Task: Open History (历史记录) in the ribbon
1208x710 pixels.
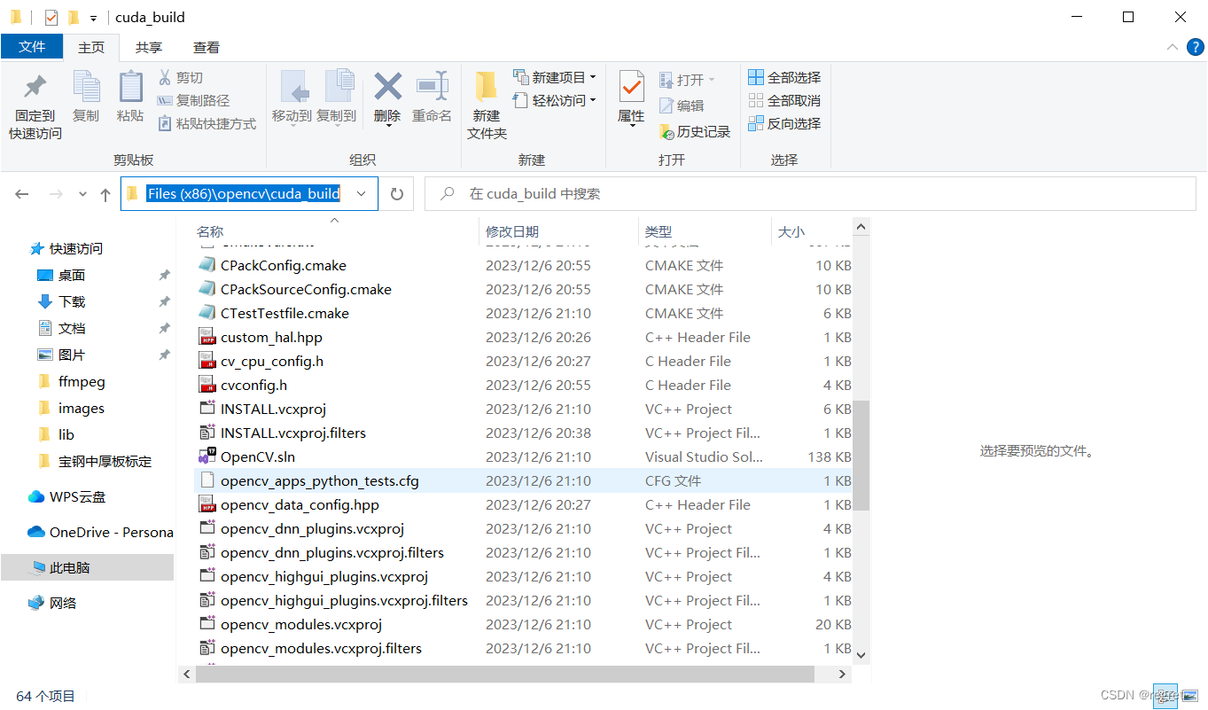Action: (x=695, y=131)
